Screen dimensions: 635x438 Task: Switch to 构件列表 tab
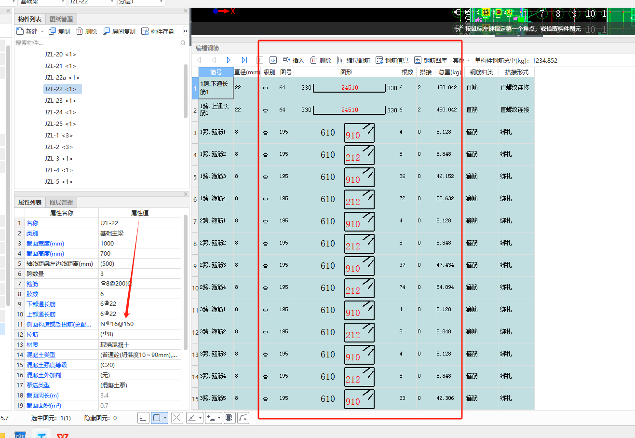click(x=30, y=19)
